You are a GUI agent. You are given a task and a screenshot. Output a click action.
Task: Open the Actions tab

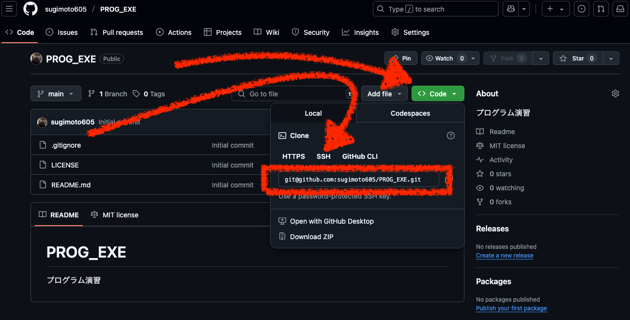174,32
